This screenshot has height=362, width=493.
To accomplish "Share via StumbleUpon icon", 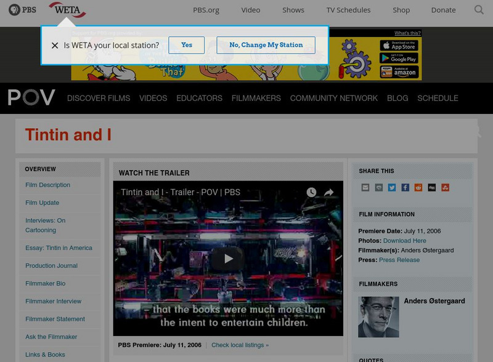I will tap(445, 187).
